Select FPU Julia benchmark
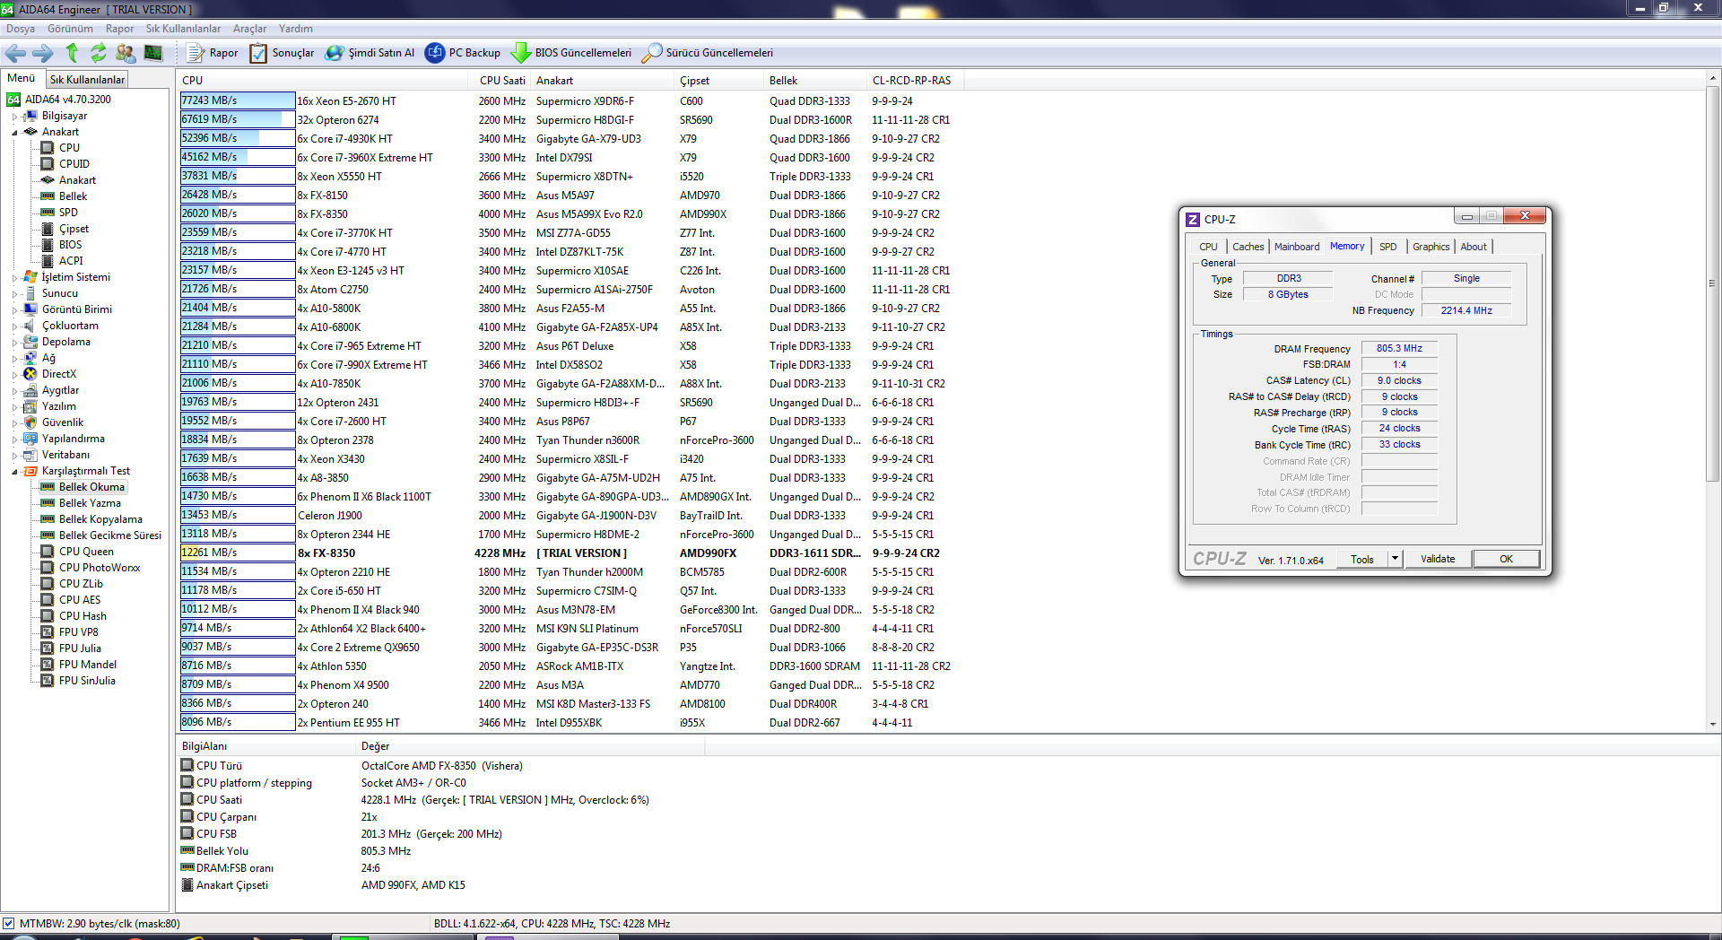 click(x=80, y=648)
